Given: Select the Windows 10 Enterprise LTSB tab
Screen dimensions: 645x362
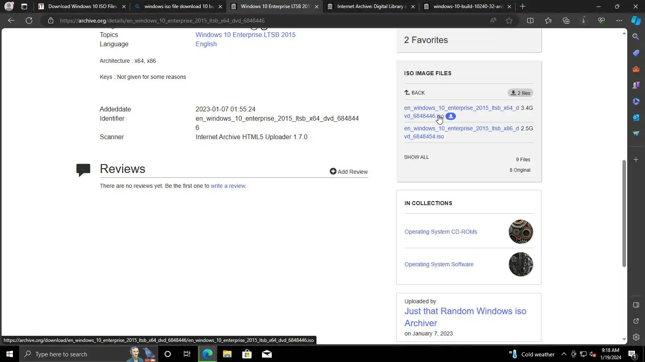Looking at the screenshot, I should [x=275, y=6].
